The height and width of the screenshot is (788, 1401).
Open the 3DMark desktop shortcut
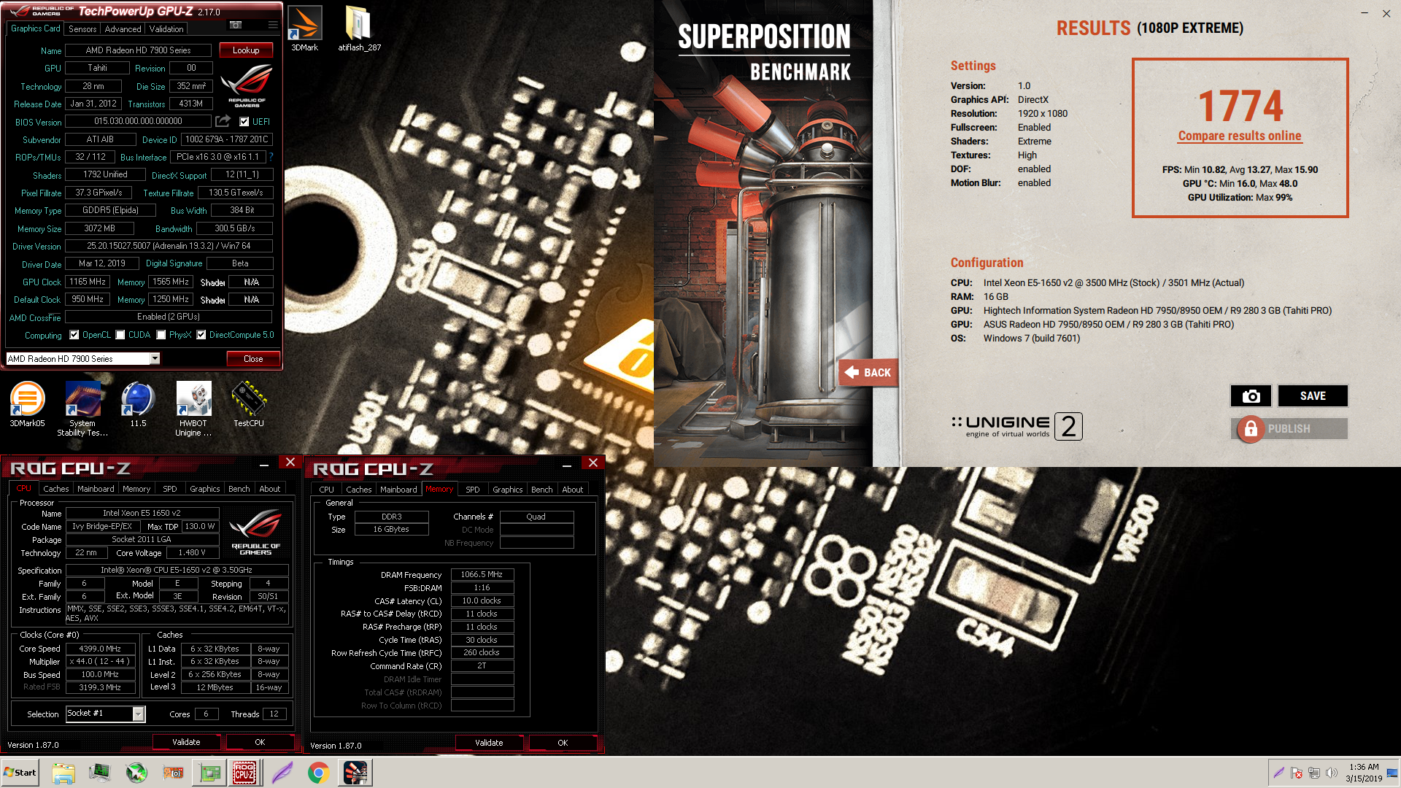coord(305,29)
